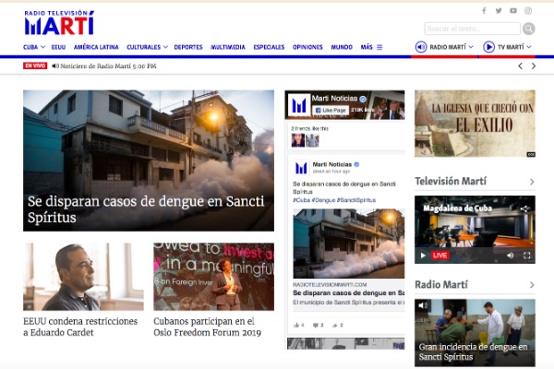Go to next ticker headline arrow
The height and width of the screenshot is (369, 554).
pyautogui.click(x=534, y=66)
